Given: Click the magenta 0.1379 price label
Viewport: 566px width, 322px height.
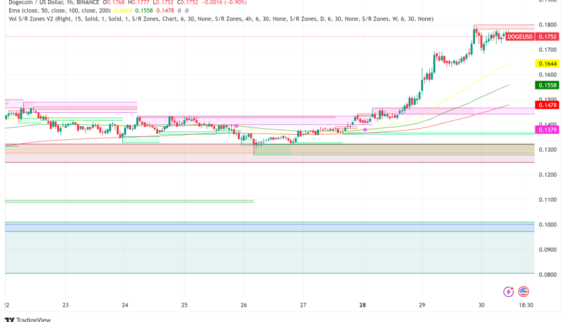Looking at the screenshot, I should point(547,130).
